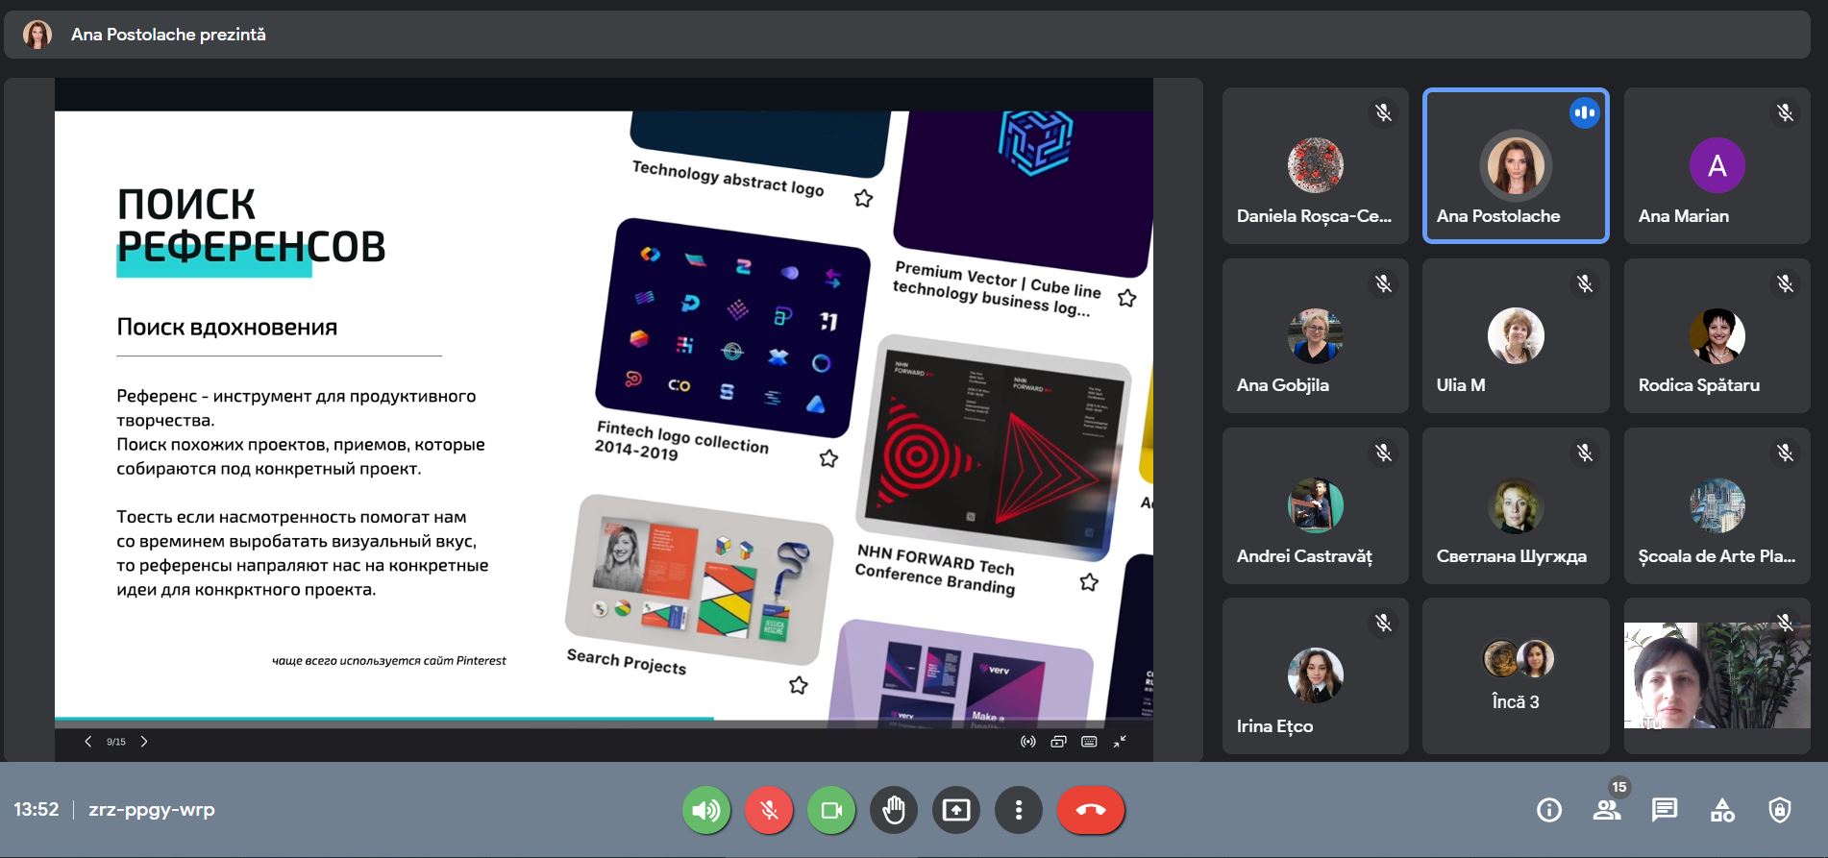Open the 'Încă 3' more participants tile
1828x858 pixels.
point(1516,675)
